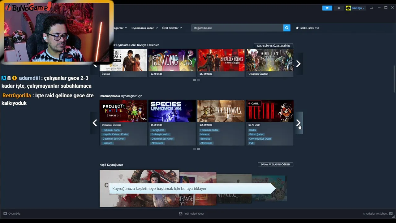This screenshot has height=223, width=396.
Task: Select second page dot of Phasmophobia carousel
Action: tap(198, 149)
